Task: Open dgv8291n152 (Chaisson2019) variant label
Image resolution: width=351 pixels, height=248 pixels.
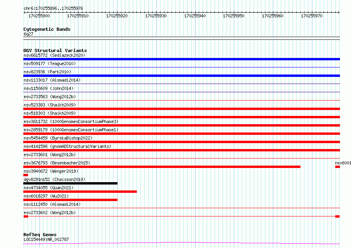Action: (54, 179)
